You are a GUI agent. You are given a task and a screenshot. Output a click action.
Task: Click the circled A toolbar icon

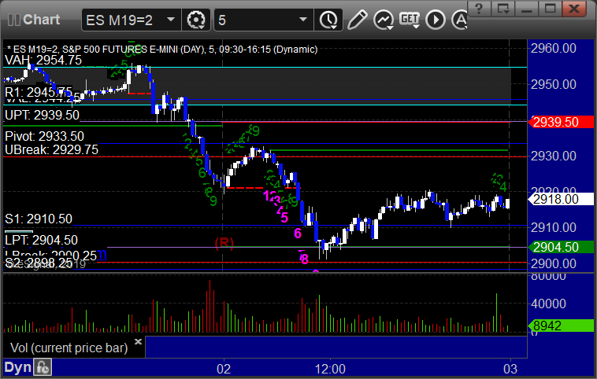click(459, 20)
